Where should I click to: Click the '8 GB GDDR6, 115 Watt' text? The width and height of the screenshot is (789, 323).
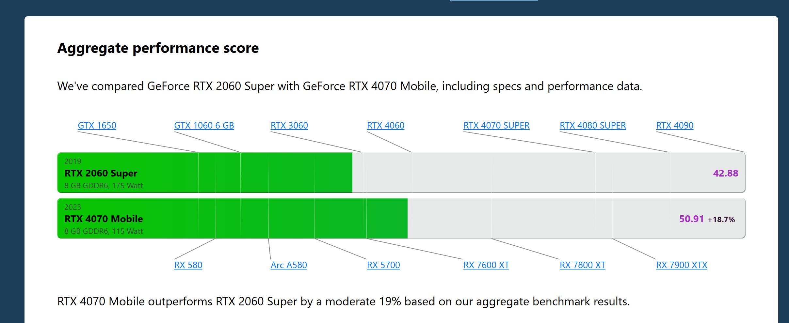point(104,231)
